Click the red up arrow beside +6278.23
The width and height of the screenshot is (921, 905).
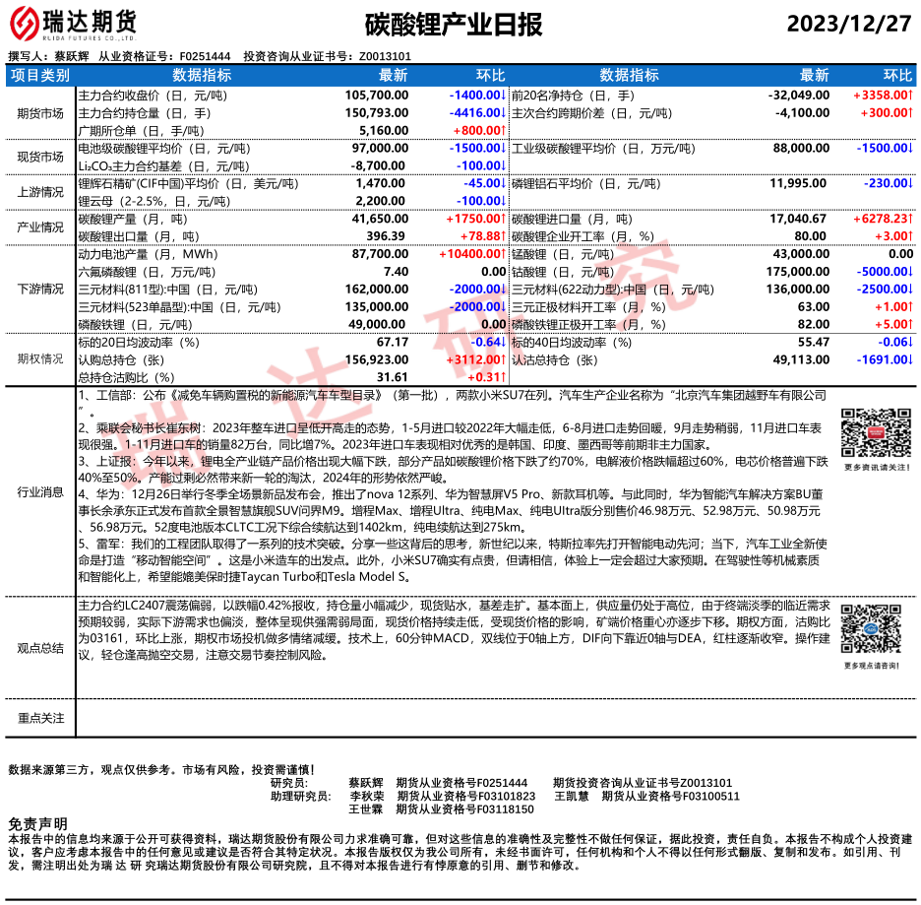click(911, 220)
